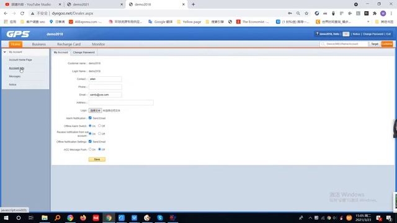Click the Exit link in header
This screenshot has height=223, width=397.
coord(388,34)
